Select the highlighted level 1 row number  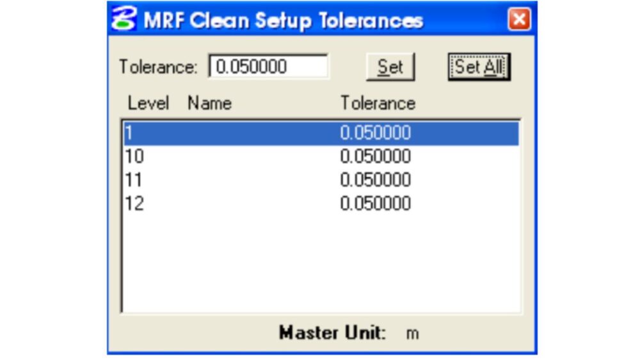pyautogui.click(x=129, y=133)
